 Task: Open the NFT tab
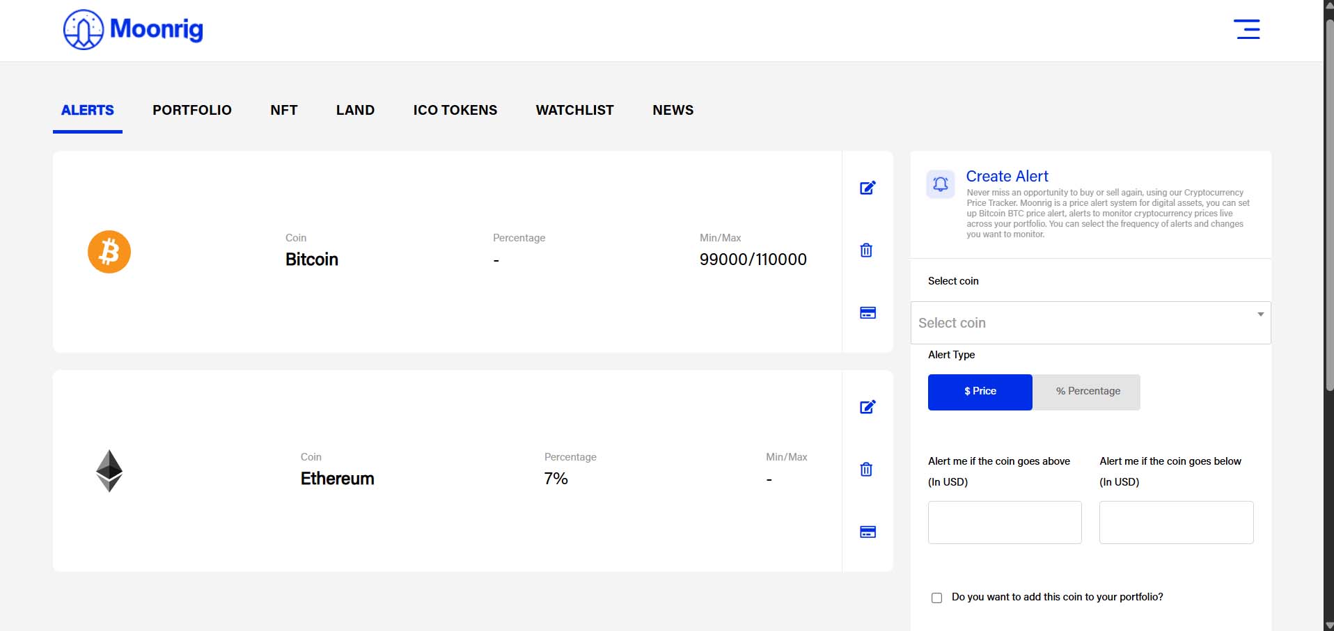284,110
